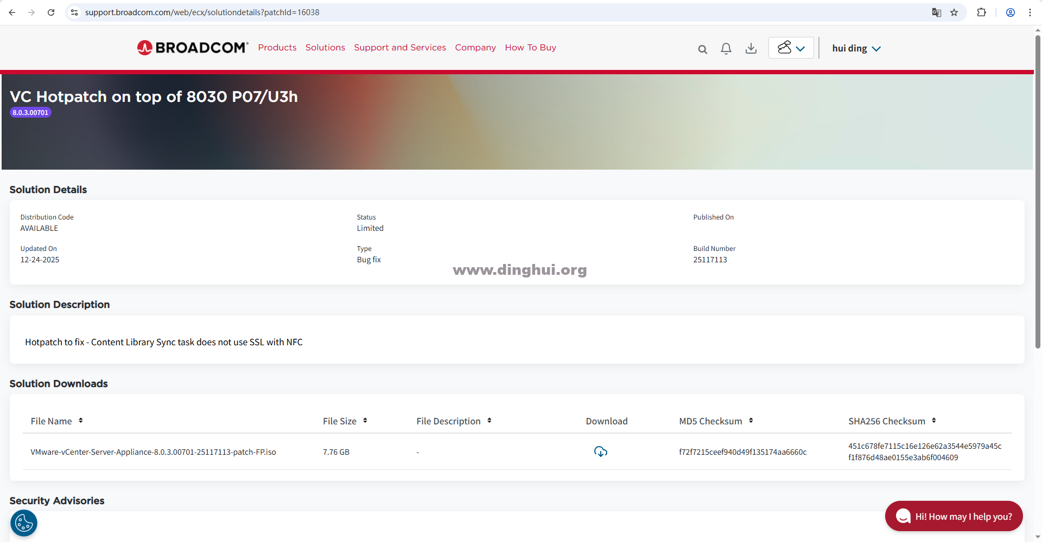Sort the table by File Size
This screenshot has width=1042, height=542.
point(365,421)
